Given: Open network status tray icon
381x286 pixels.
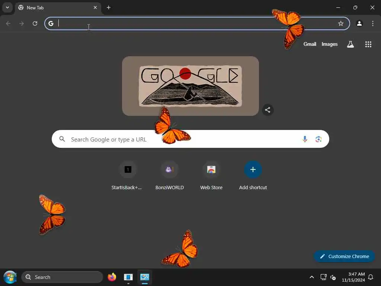Looking at the screenshot, I should pos(323,277).
